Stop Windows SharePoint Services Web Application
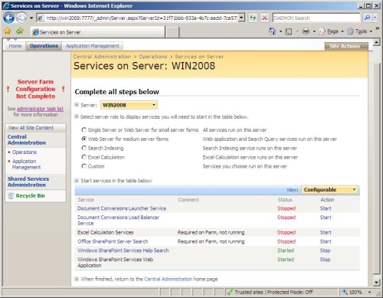The height and width of the screenshot is (298, 383). tap(325, 260)
